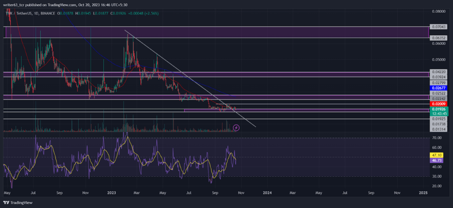Viewport: 453px width, 208px height.
Task: Click the 0.02242 price label
Action: (x=438, y=98)
